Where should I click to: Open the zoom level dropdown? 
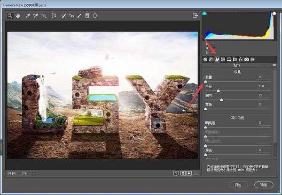(34, 174)
